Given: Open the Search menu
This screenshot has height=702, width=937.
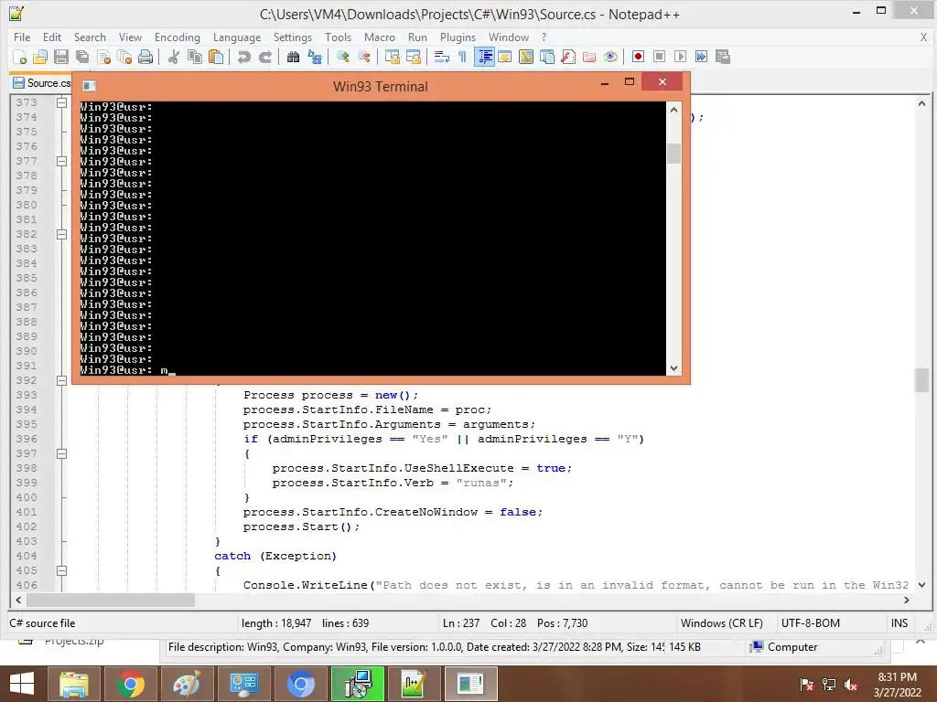Looking at the screenshot, I should click(x=90, y=37).
